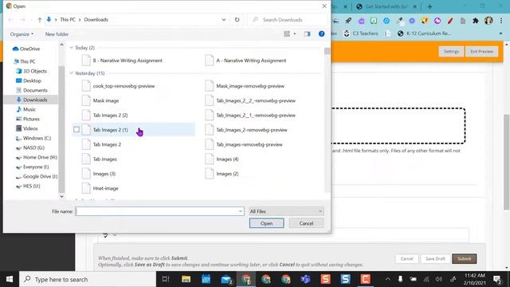Open the Chrome profile avatar
Image resolution: width=510 pixels, height=287 pixels.
488,21
